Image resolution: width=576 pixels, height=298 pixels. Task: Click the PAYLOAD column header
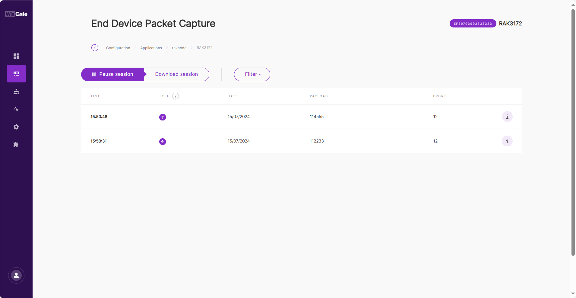tap(319, 96)
